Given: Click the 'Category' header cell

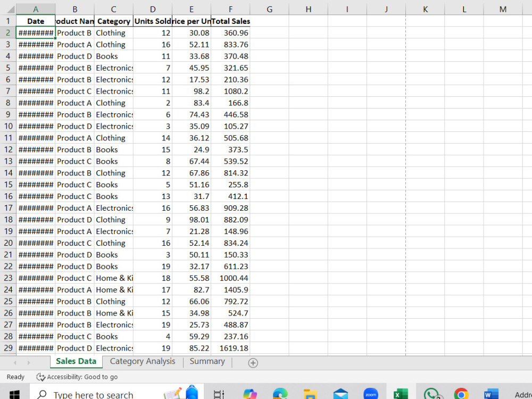Looking at the screenshot, I should coord(114,21).
